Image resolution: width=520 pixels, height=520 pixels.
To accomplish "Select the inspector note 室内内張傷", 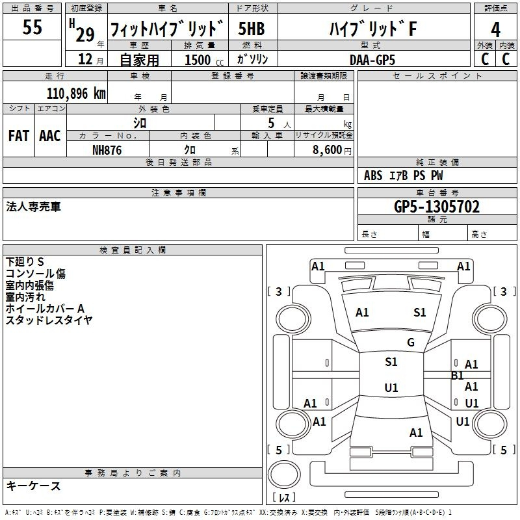I will pos(29,285).
